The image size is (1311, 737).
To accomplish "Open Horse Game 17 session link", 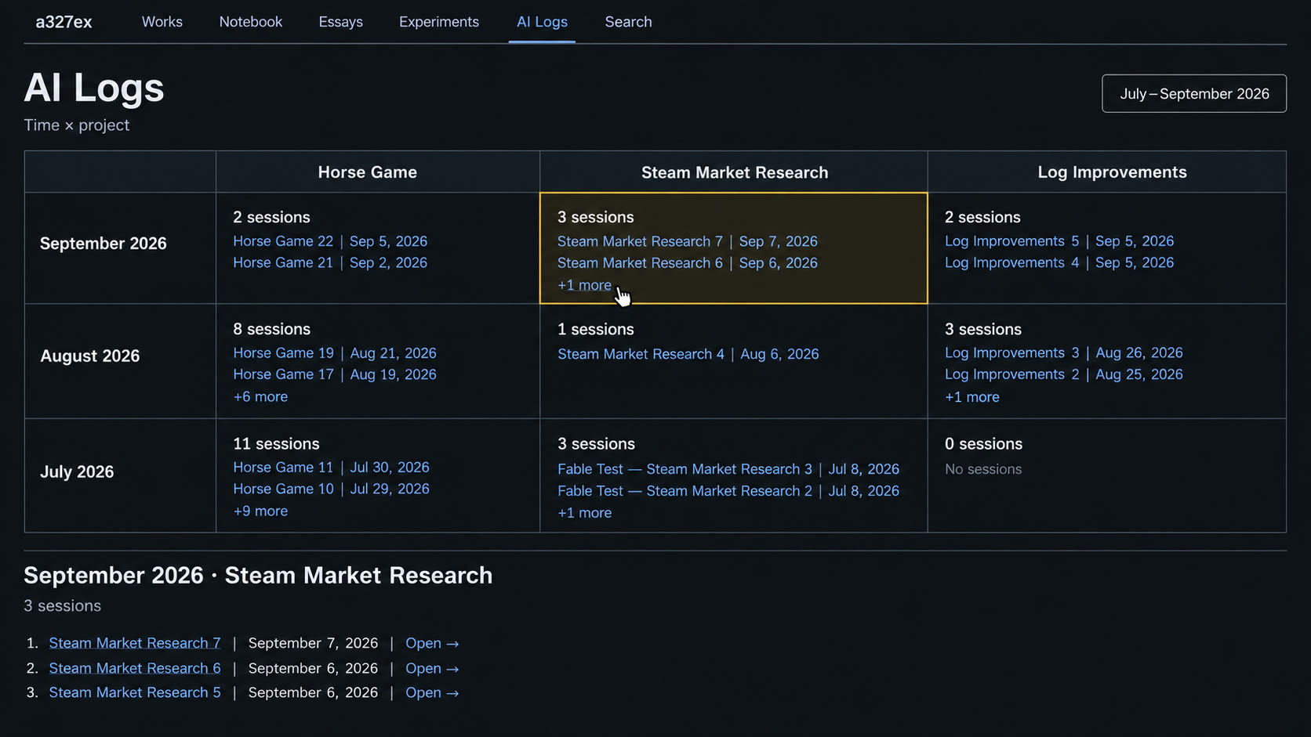I will click(335, 374).
